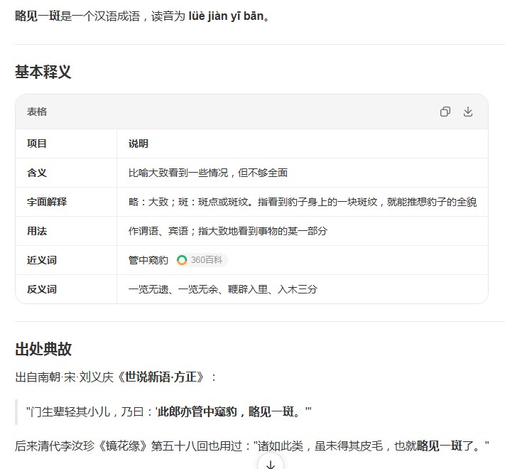
Task: Click the 《镜花缘》第五十八回 sentence
Action: tap(252, 446)
